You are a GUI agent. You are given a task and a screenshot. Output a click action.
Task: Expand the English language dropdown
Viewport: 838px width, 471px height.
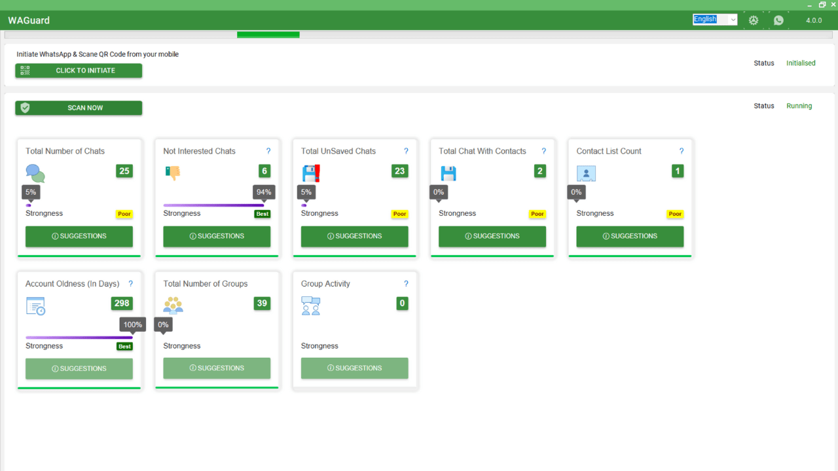(x=715, y=20)
